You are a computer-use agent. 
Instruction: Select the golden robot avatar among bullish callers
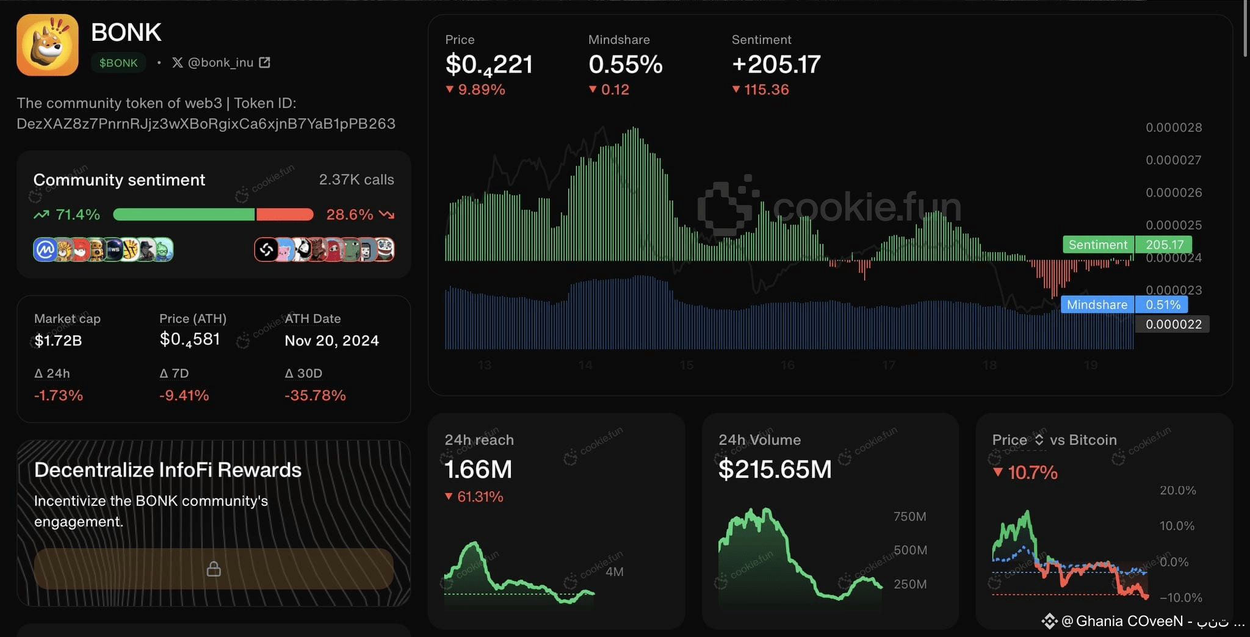[x=98, y=249]
